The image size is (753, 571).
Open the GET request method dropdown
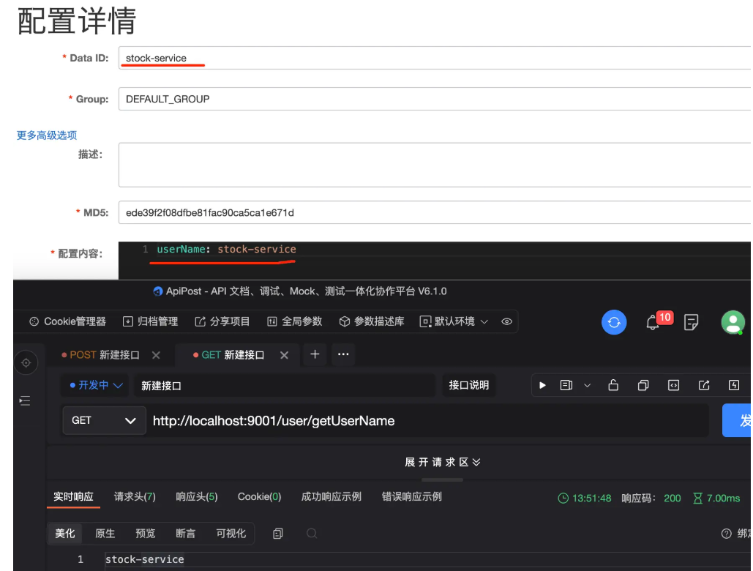pos(103,421)
